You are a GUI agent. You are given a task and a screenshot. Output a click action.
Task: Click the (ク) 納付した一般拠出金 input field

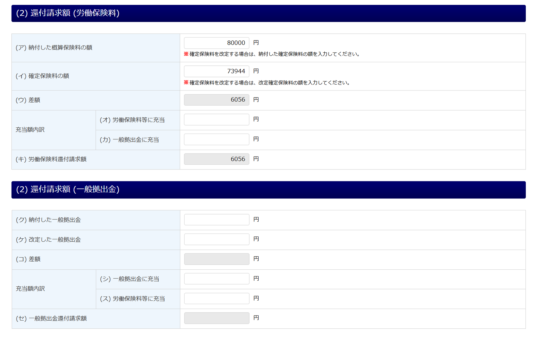[216, 220]
